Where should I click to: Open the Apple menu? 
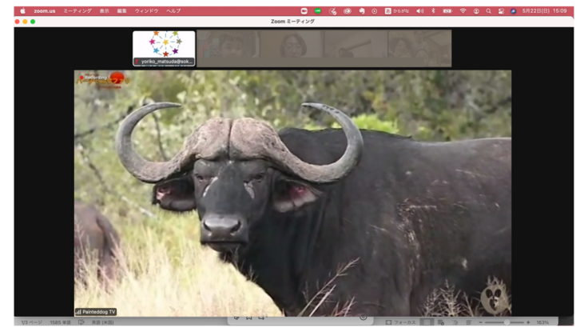point(22,11)
